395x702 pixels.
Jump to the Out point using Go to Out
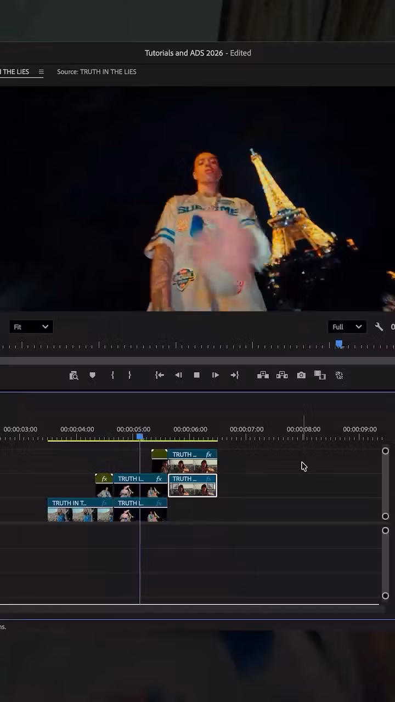tap(234, 375)
